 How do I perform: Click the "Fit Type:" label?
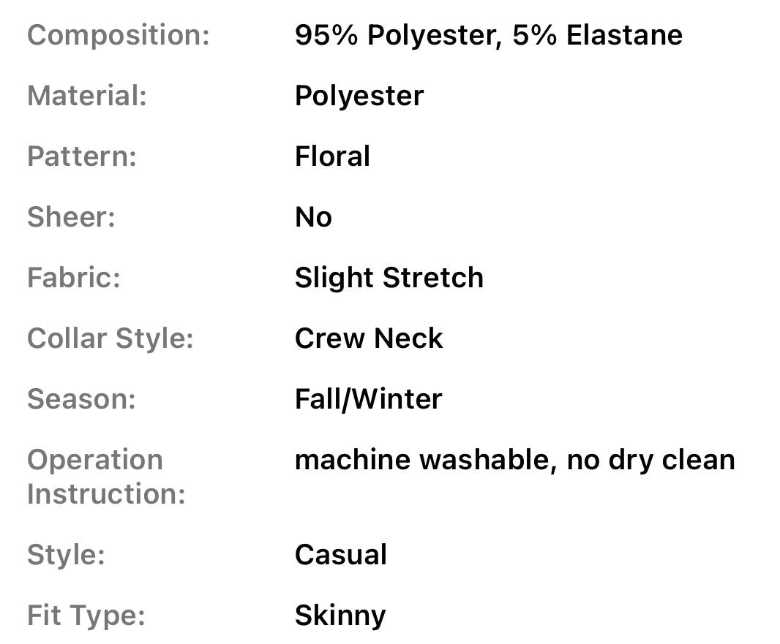tap(86, 615)
